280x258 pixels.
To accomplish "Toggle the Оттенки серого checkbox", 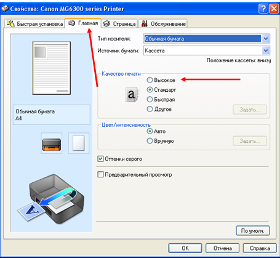I will 120,159.
